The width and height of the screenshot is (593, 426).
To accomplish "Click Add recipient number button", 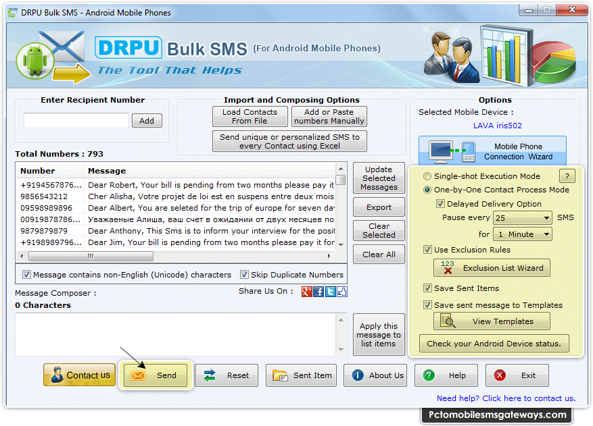I will pyautogui.click(x=147, y=120).
